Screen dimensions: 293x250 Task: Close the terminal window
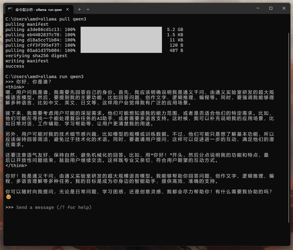coord(284,8)
